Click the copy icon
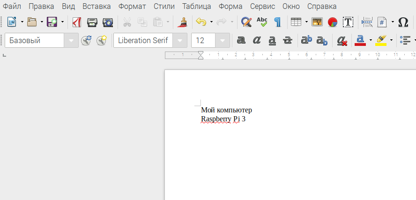416x200 pixels. 142,22
